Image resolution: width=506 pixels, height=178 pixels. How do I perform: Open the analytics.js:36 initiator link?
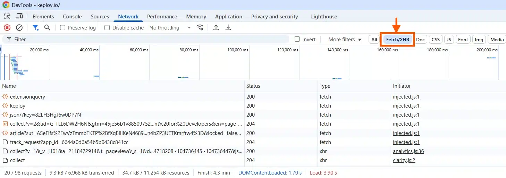408,151
